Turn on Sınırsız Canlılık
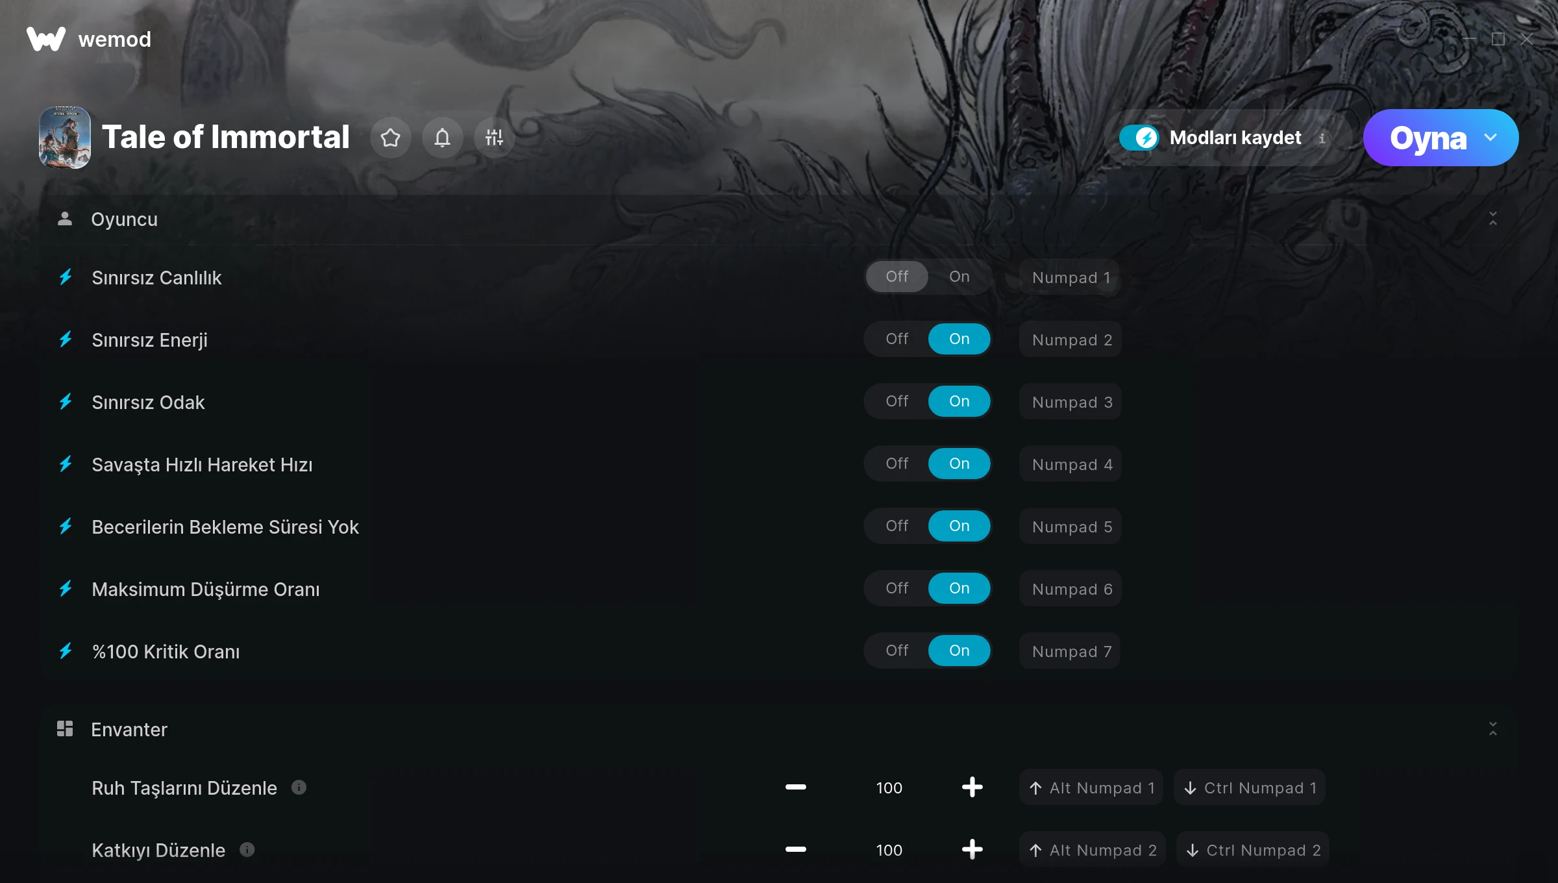This screenshot has height=883, width=1558. click(959, 277)
